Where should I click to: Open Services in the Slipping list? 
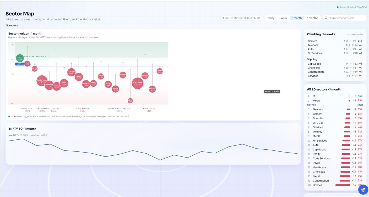(335, 76)
